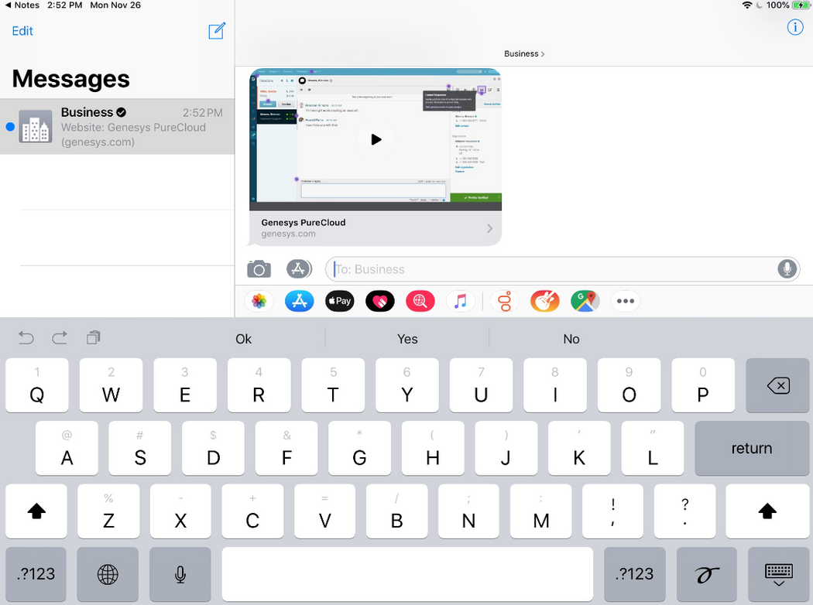Tap the L key
This screenshot has height=605, width=813.
pyautogui.click(x=652, y=448)
